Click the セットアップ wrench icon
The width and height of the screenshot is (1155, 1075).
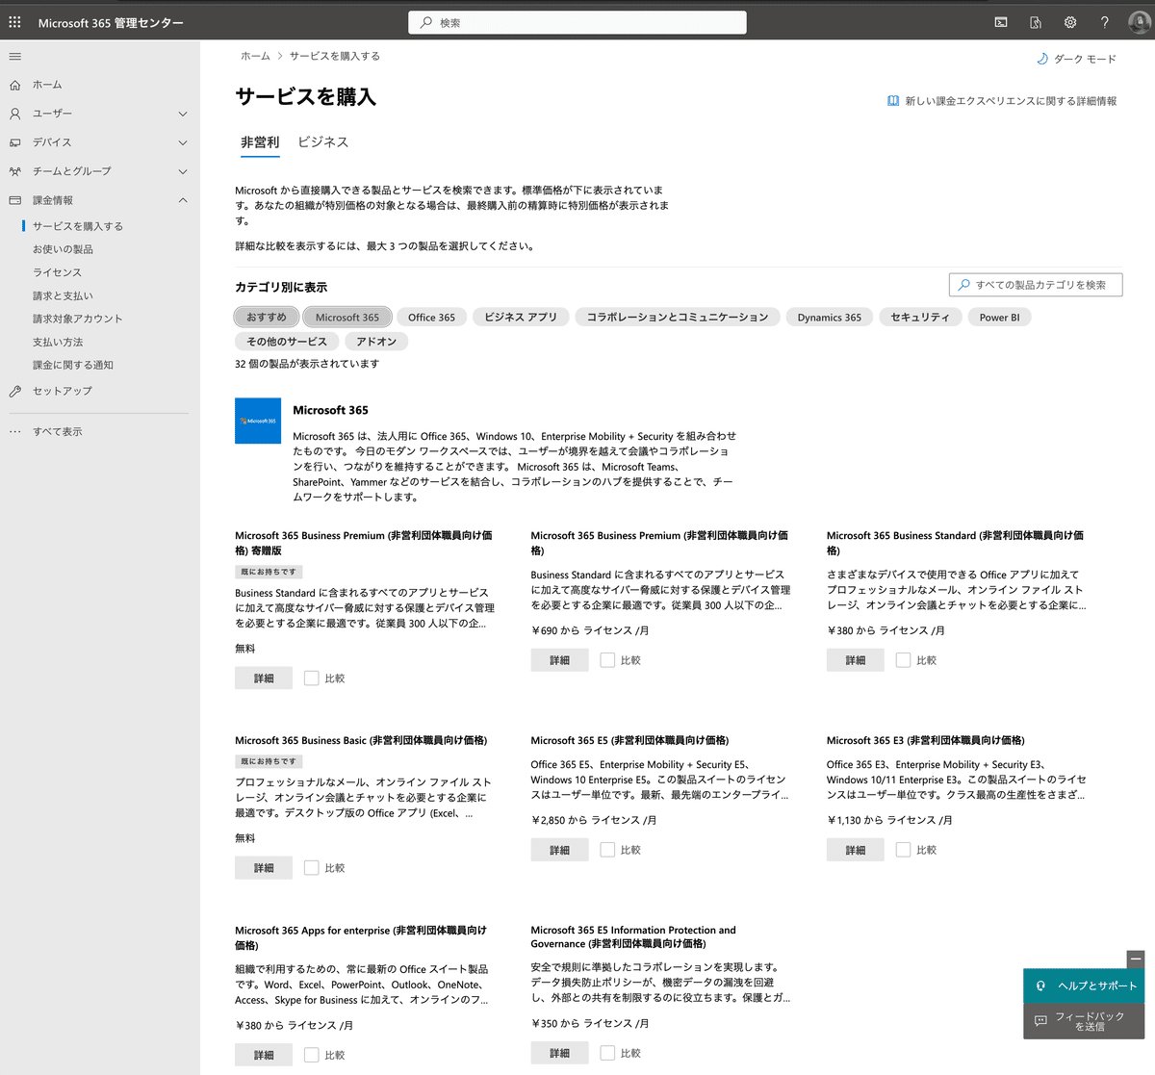(x=14, y=391)
